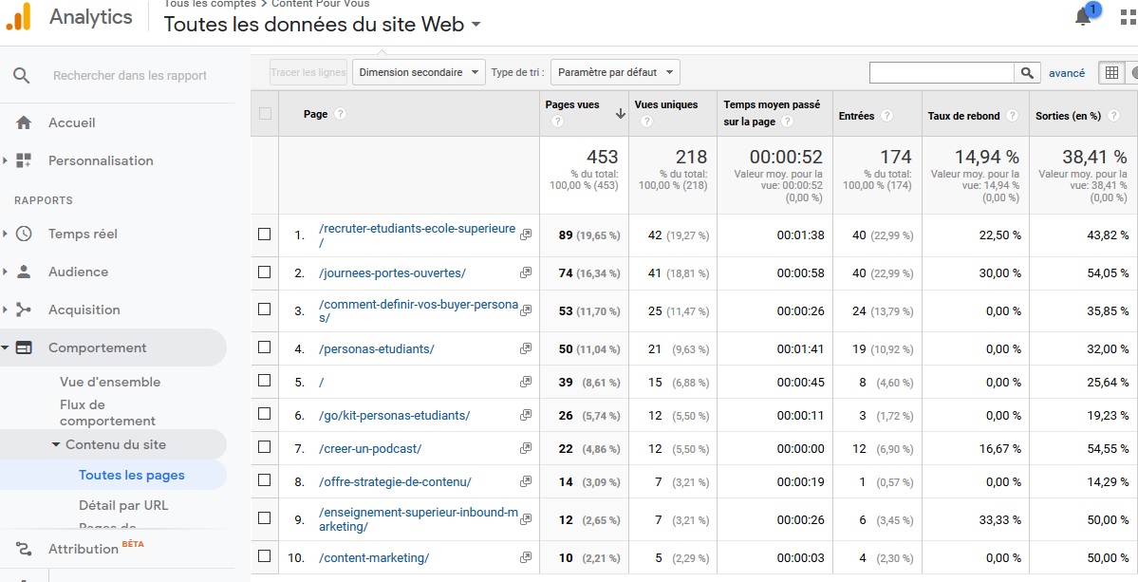
Task: Click the Personnalisation dashboard icon
Action: click(x=24, y=160)
